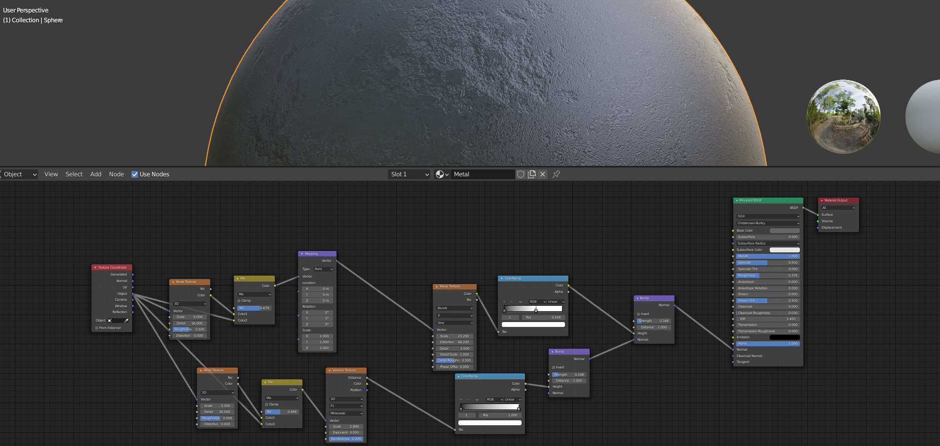Unlink the Metal material with X icon
This screenshot has height=446, width=940.
coord(543,174)
